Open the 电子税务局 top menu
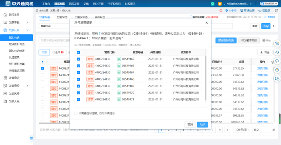This screenshot has width=281, height=145. tap(114, 4)
